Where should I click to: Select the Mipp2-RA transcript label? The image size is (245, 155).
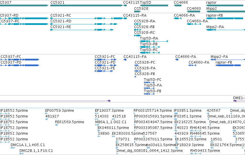[215, 27]
